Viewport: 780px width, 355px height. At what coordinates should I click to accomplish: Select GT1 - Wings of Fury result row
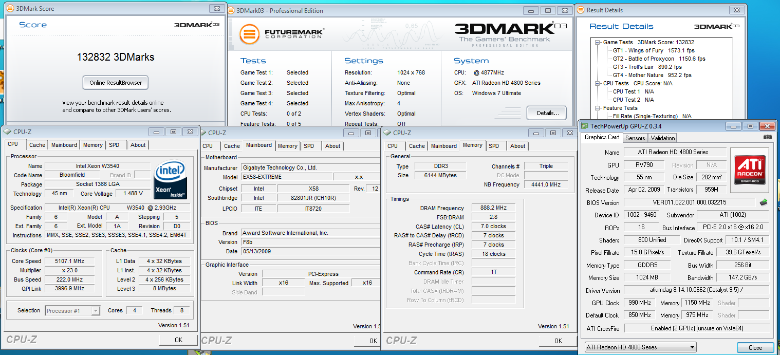(653, 50)
